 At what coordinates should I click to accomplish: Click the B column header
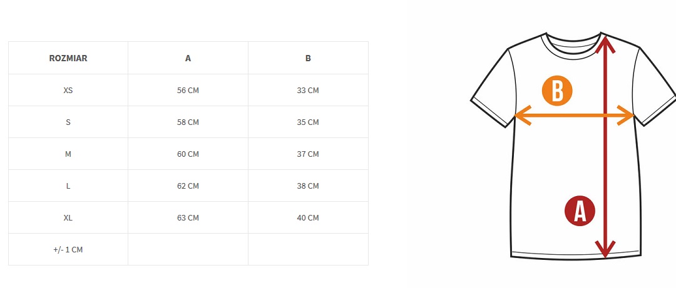(308, 58)
